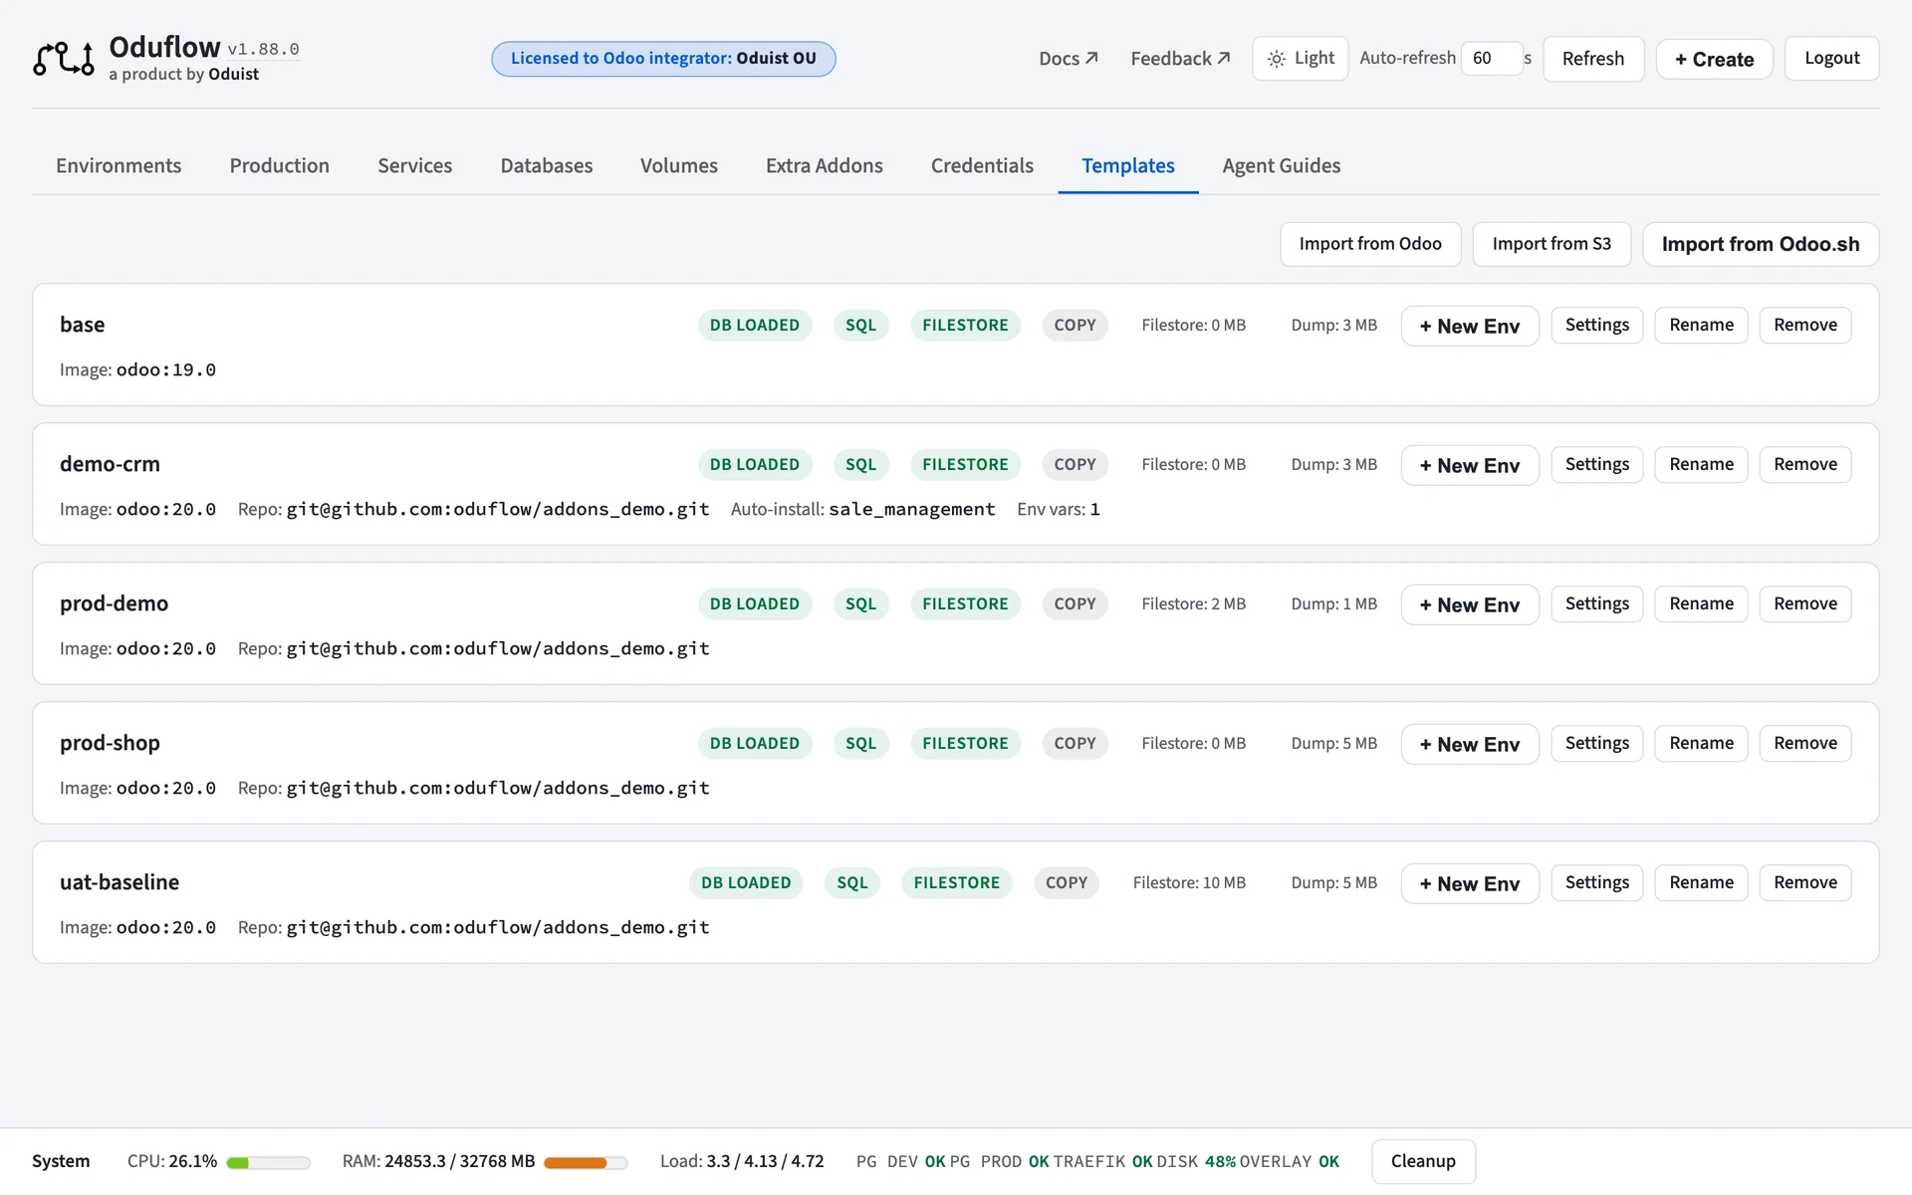Select the Credentials tab

click(x=982, y=165)
